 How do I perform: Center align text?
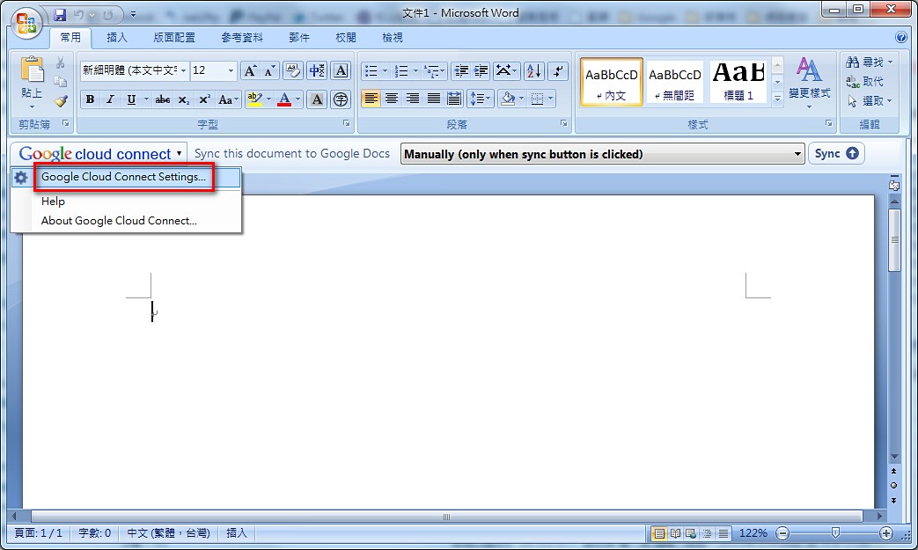pos(392,99)
